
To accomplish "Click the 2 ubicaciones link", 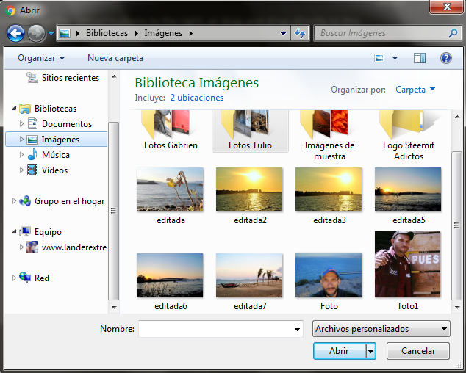I will (x=197, y=98).
